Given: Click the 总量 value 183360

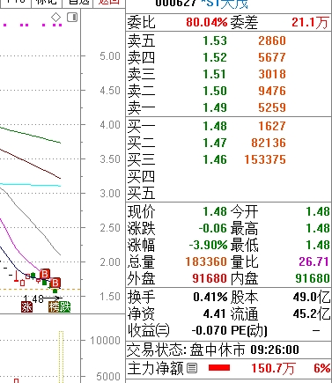Looking at the screenshot, I should pos(206,261).
